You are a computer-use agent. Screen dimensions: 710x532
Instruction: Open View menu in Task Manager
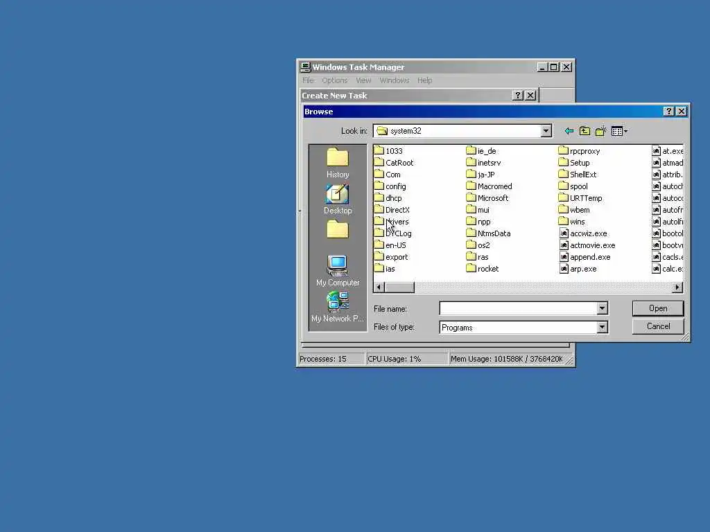point(363,80)
